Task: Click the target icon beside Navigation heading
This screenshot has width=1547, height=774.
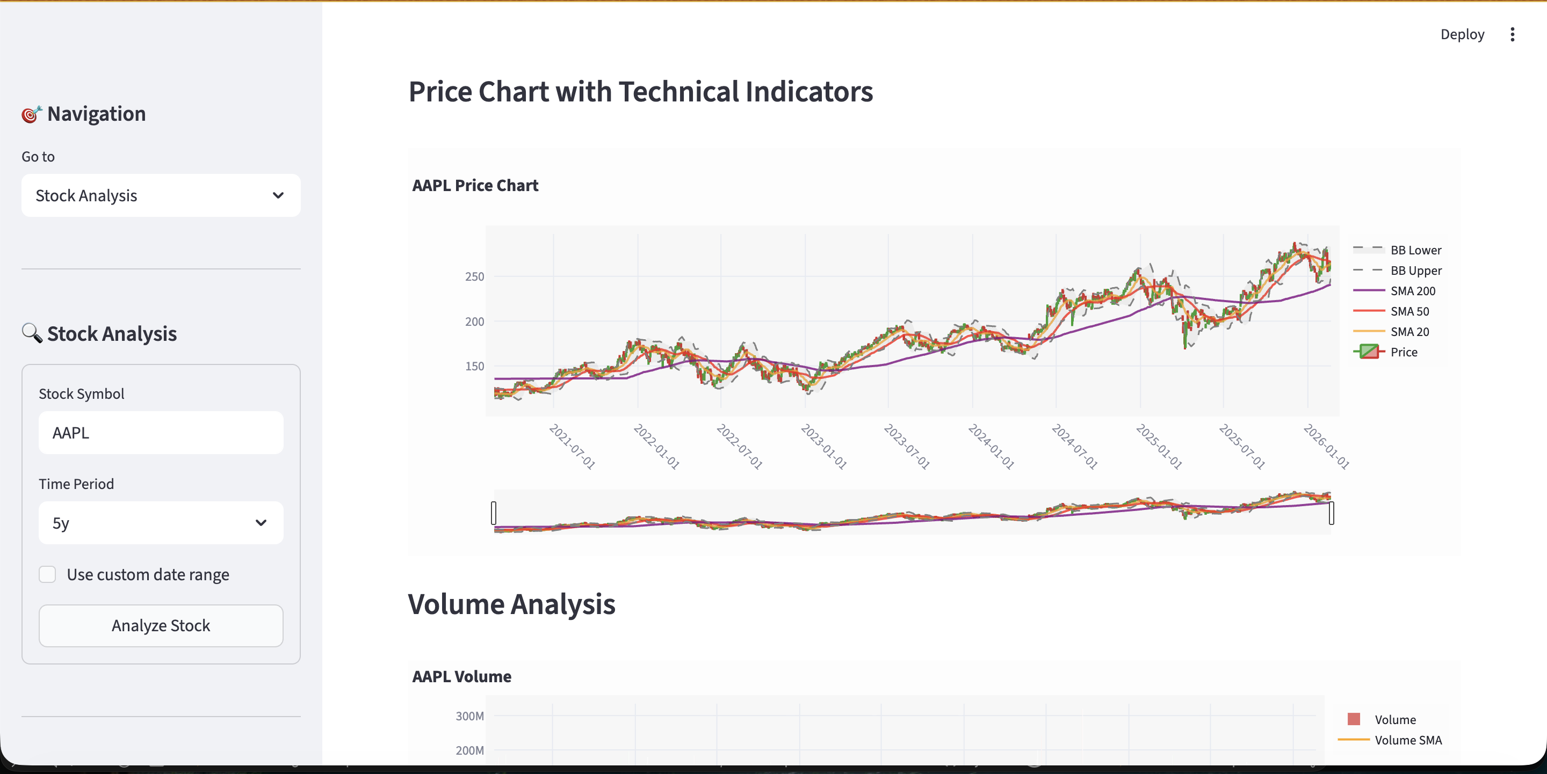Action: (31, 114)
